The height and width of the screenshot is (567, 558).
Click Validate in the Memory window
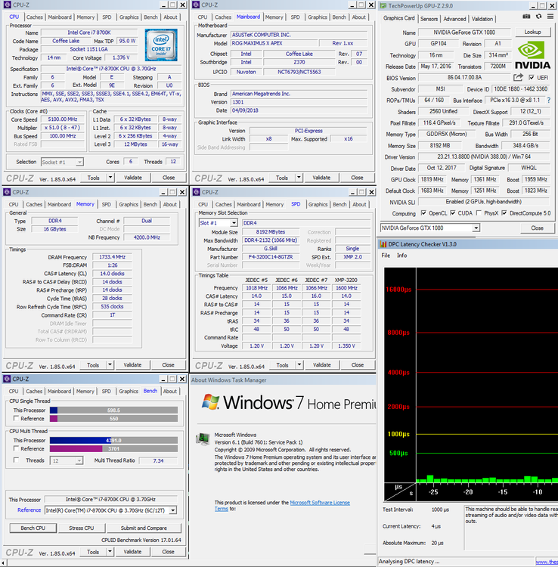tap(132, 365)
